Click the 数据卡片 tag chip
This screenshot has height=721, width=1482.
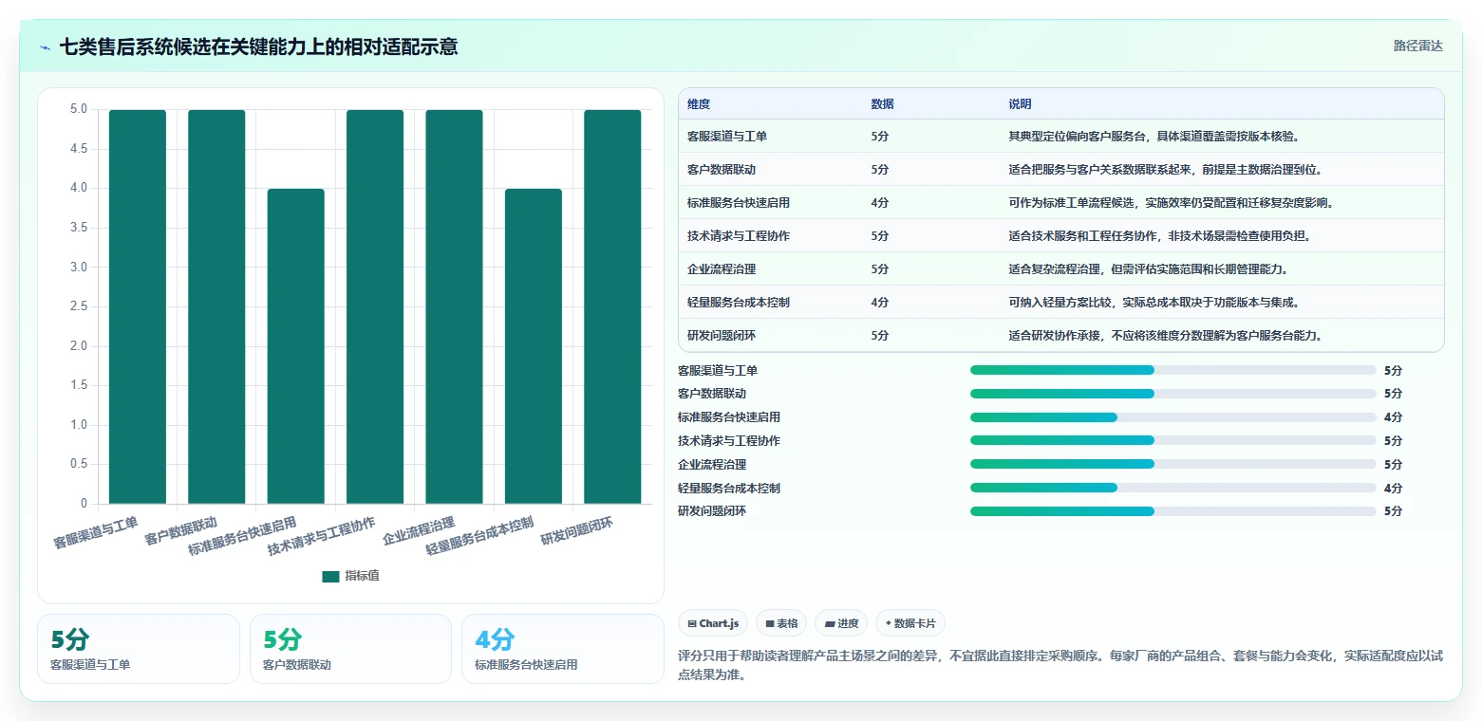coord(910,623)
